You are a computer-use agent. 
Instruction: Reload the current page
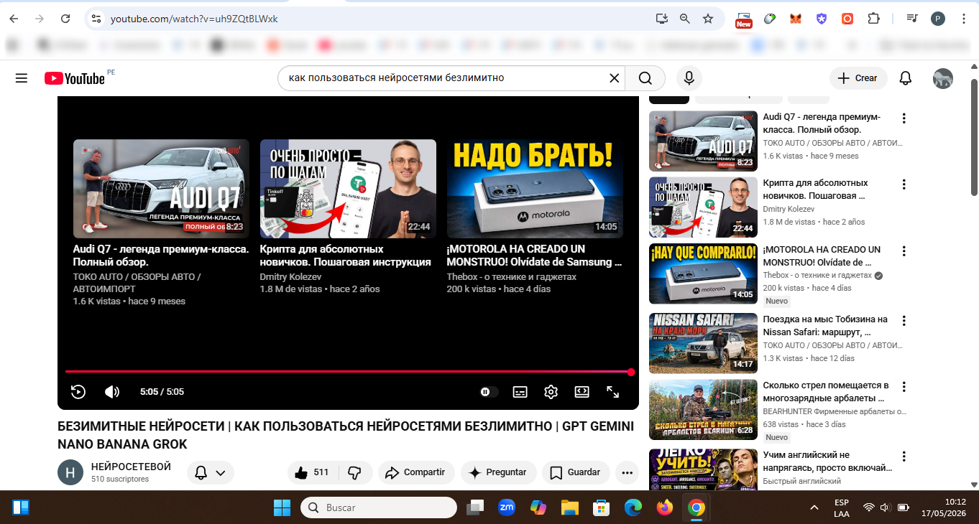tap(66, 19)
